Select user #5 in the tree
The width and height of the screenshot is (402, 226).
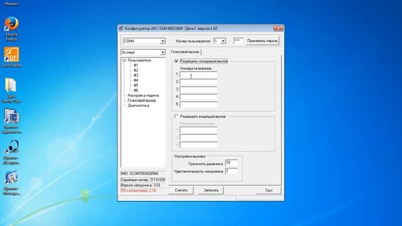point(136,85)
